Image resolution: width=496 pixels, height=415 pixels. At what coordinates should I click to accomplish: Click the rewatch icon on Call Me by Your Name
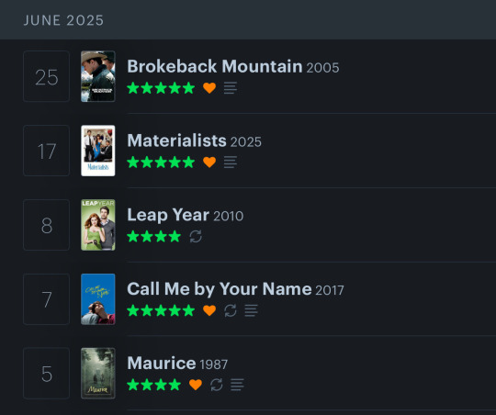point(231,310)
